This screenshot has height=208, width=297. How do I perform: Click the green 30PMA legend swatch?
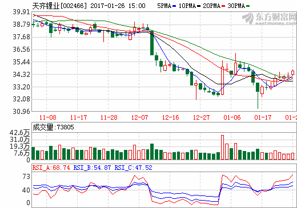pos(248,6)
